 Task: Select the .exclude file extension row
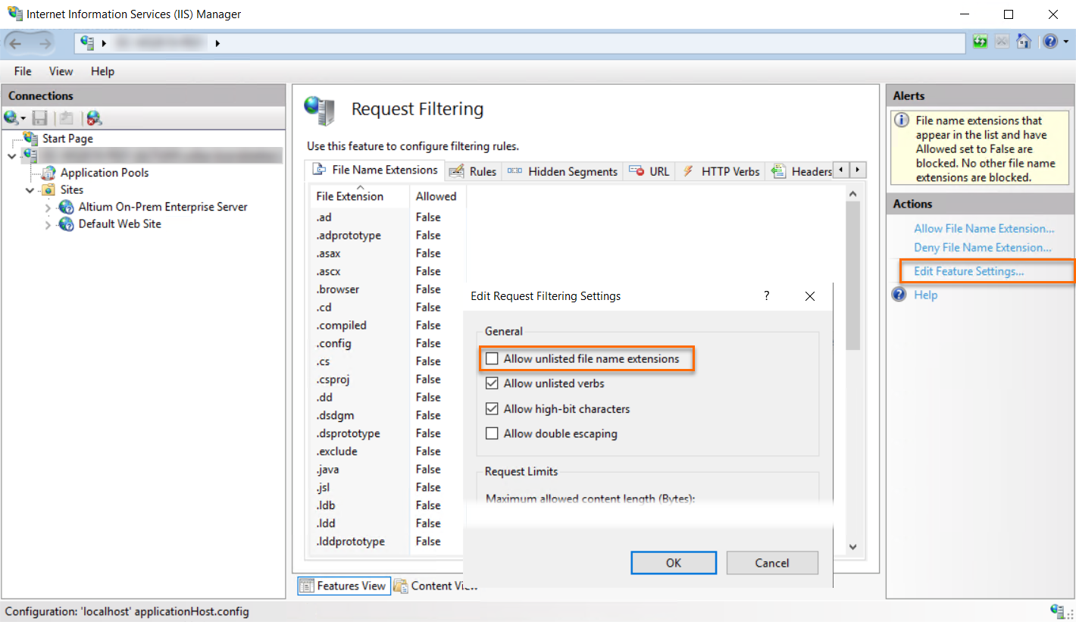(387, 452)
